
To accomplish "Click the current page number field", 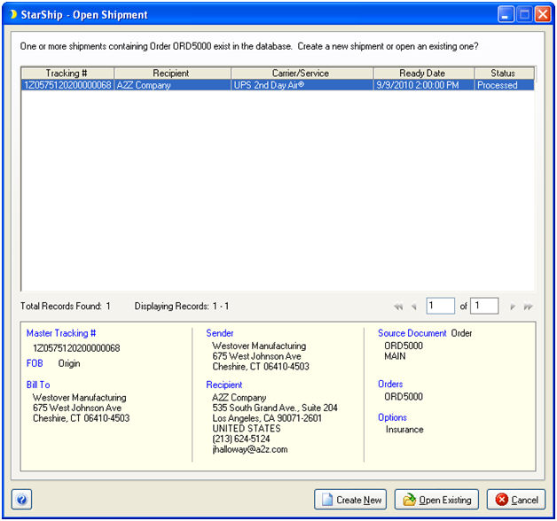I will pyautogui.click(x=440, y=306).
